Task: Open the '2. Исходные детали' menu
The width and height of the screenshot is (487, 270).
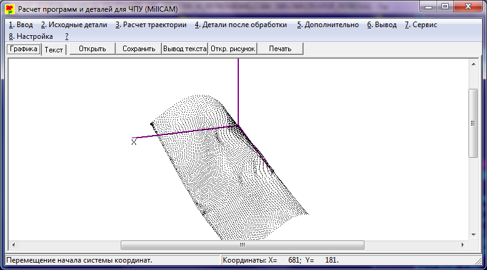Action: pos(74,25)
